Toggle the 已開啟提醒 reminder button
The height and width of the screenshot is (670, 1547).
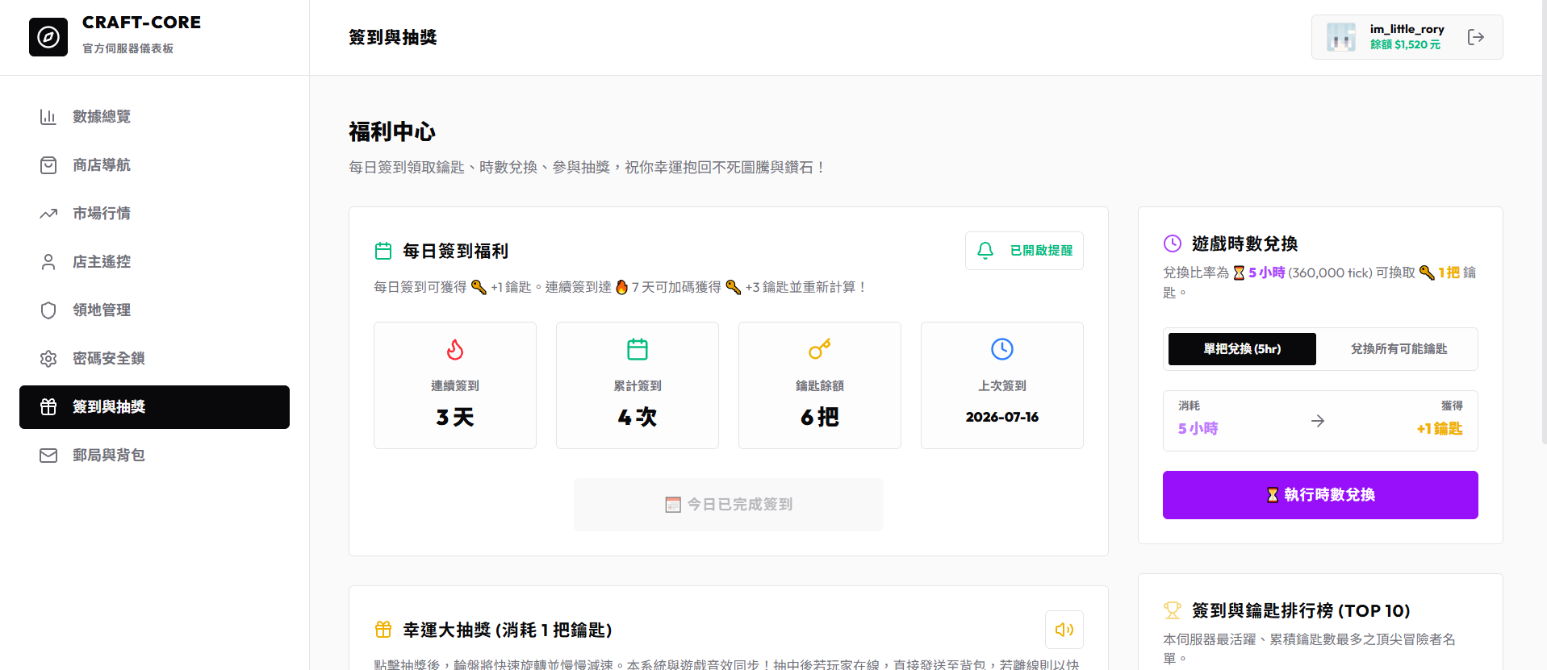pos(1024,251)
